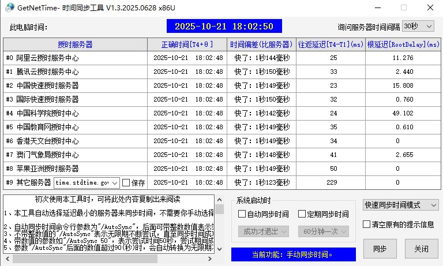Viewport: 443px width, 266px height.
Task: Toggle the 自动同步时间 checkbox
Action: [x=242, y=214]
